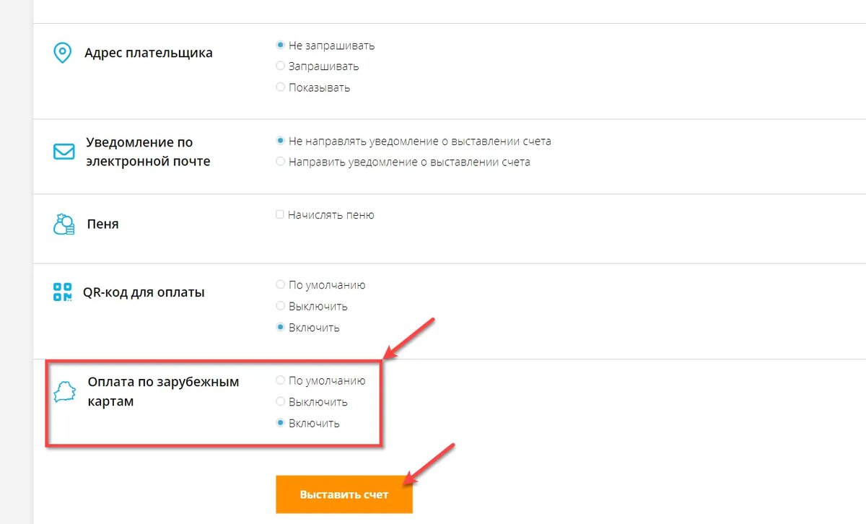This screenshot has width=866, height=524.
Task: Set QR-код option to 'Выключить'
Action: 281,306
